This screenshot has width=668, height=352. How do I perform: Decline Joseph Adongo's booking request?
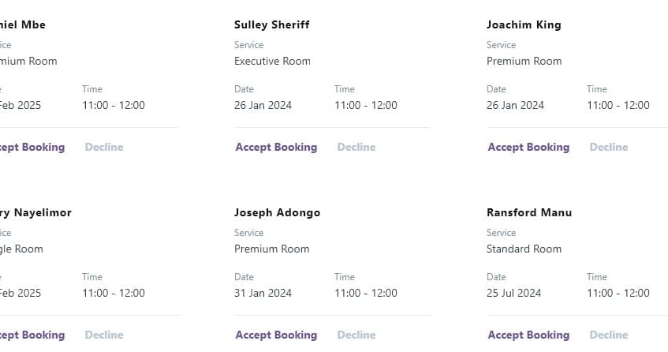[x=356, y=335]
